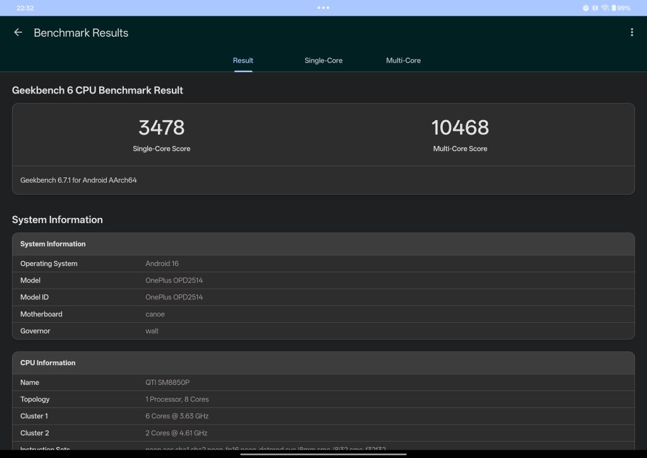
Task: Tap the round status icon left of Bluetooth
Action: point(586,8)
